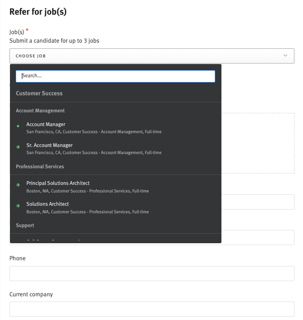Screen dimensions: 303x320
Task: Click the Phone field label
Action: [18, 258]
